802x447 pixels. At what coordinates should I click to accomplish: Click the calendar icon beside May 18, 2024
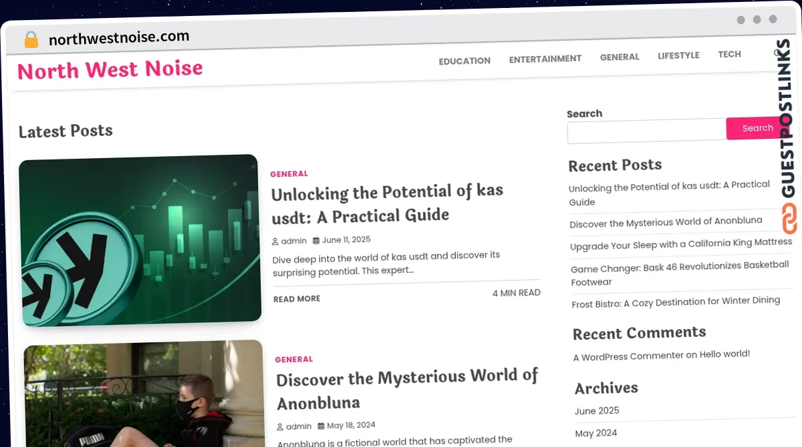(x=321, y=426)
